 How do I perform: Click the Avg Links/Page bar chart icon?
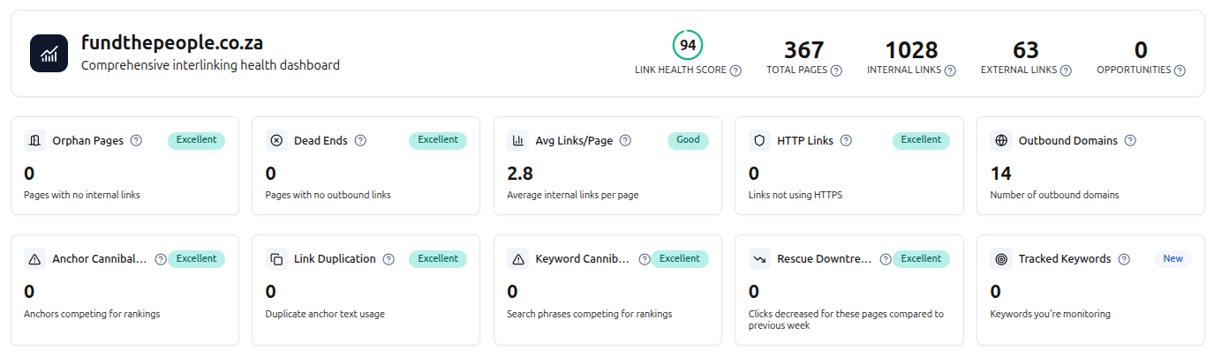pyautogui.click(x=517, y=140)
